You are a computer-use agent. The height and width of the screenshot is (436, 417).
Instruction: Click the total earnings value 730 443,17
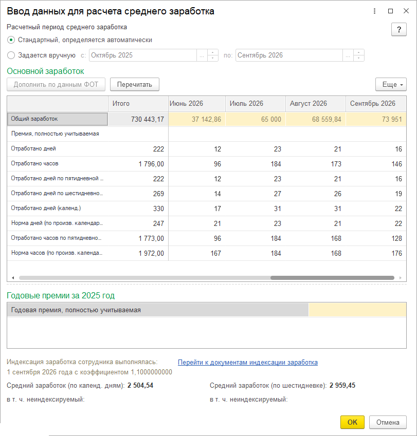tap(138, 119)
